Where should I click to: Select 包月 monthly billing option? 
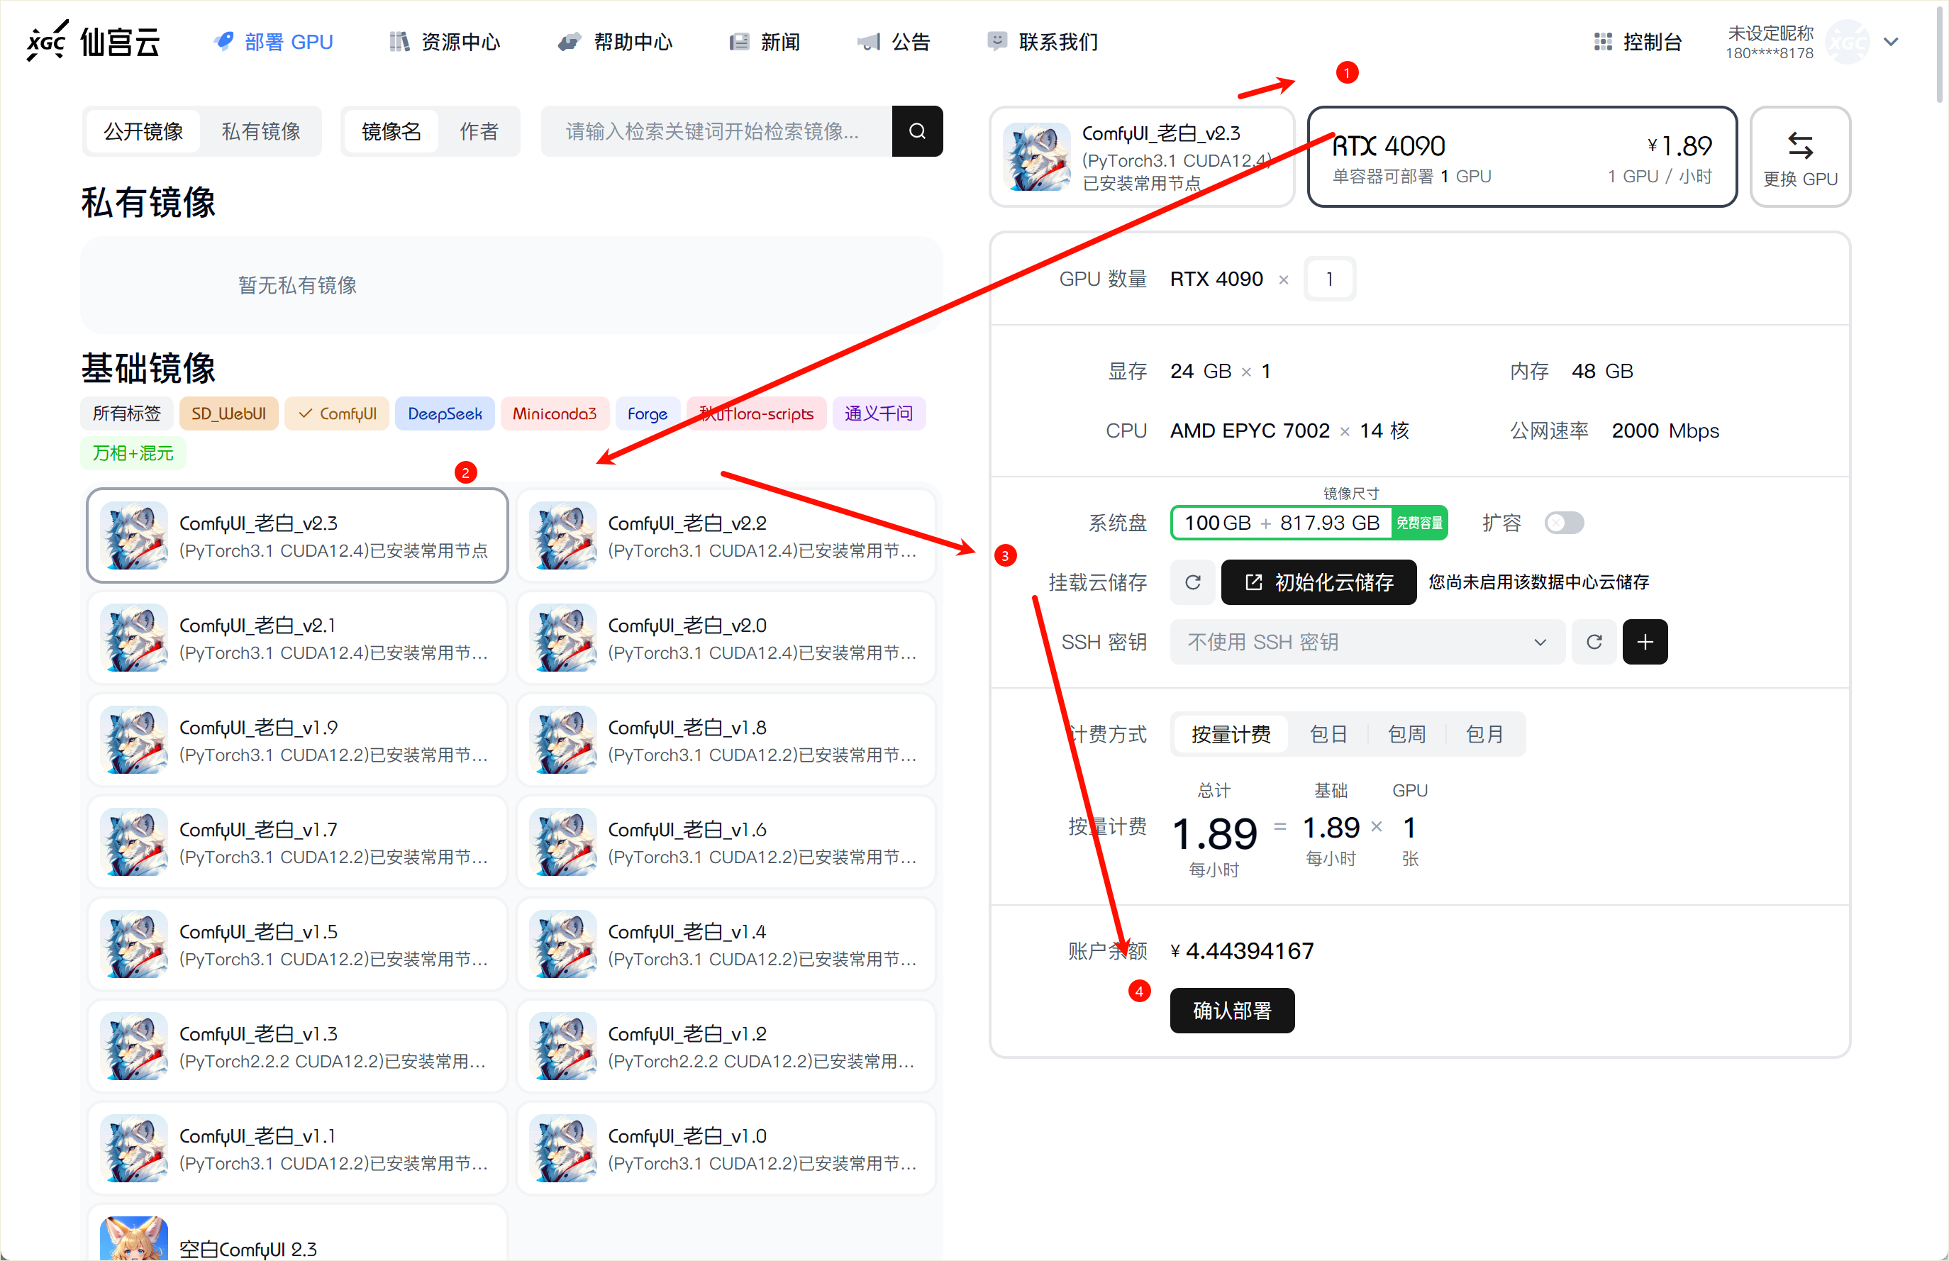point(1483,733)
